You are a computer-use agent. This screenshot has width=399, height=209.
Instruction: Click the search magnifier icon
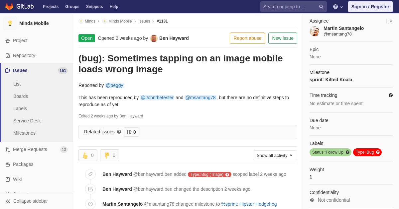pyautogui.click(x=321, y=7)
